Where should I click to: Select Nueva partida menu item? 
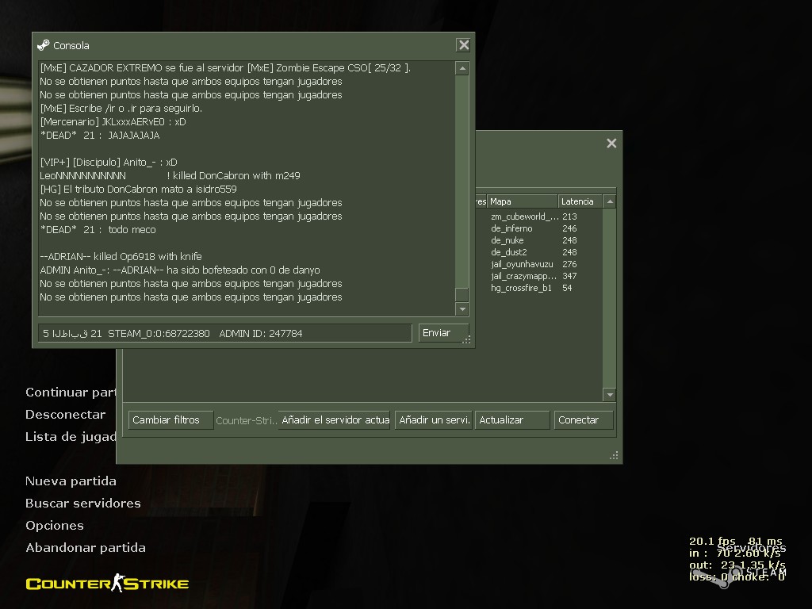(71, 481)
